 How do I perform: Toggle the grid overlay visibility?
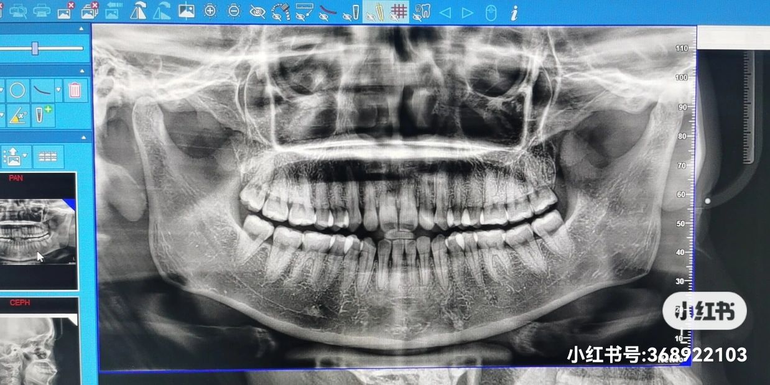tap(398, 12)
